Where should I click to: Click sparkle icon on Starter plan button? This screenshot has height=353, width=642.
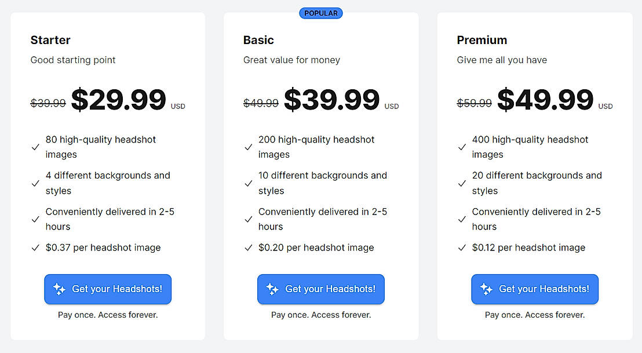click(59, 289)
